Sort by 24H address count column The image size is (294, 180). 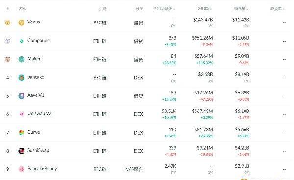pyautogui.click(x=165, y=9)
